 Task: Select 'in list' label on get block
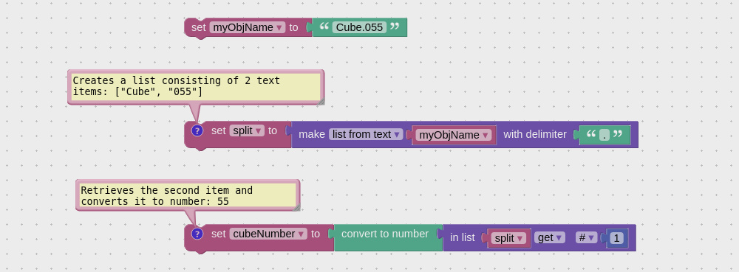click(463, 237)
